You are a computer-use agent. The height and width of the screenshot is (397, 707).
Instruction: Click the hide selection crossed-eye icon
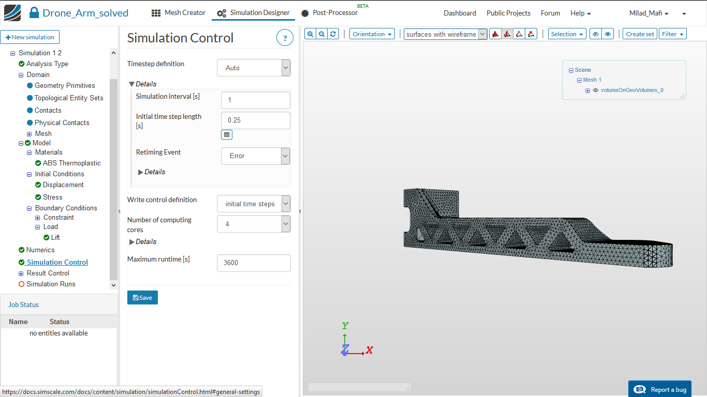tap(596, 34)
